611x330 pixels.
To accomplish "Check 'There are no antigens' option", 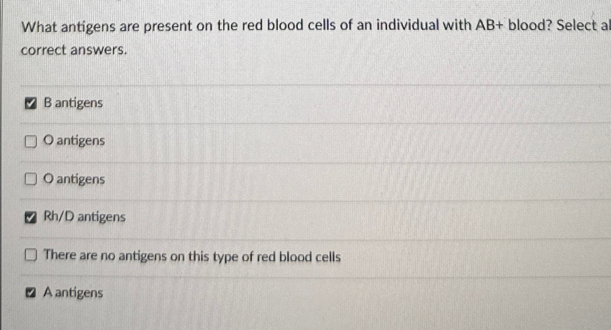I will [31, 255].
